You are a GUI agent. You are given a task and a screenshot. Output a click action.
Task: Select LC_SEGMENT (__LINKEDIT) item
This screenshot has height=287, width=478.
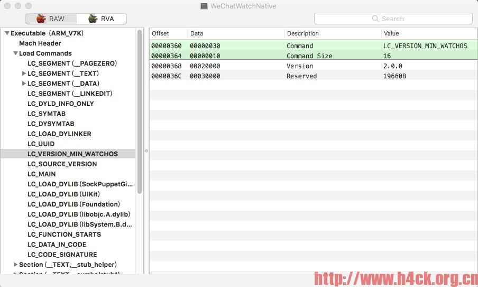coord(70,93)
